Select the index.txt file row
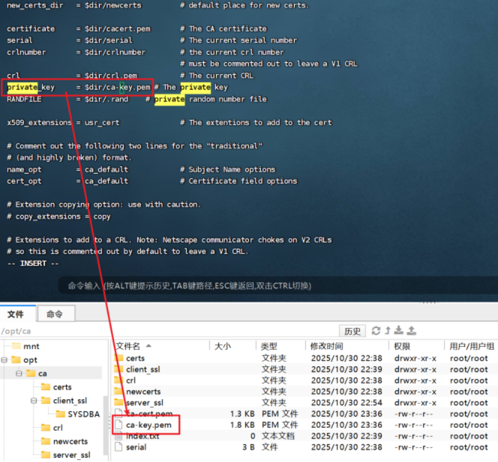Screen dimensions: 498x462 click(305, 436)
